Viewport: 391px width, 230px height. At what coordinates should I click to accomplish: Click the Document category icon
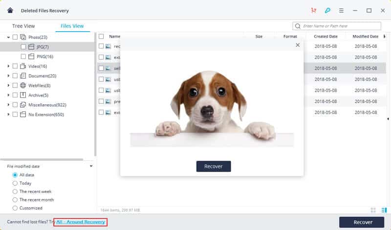(23, 76)
